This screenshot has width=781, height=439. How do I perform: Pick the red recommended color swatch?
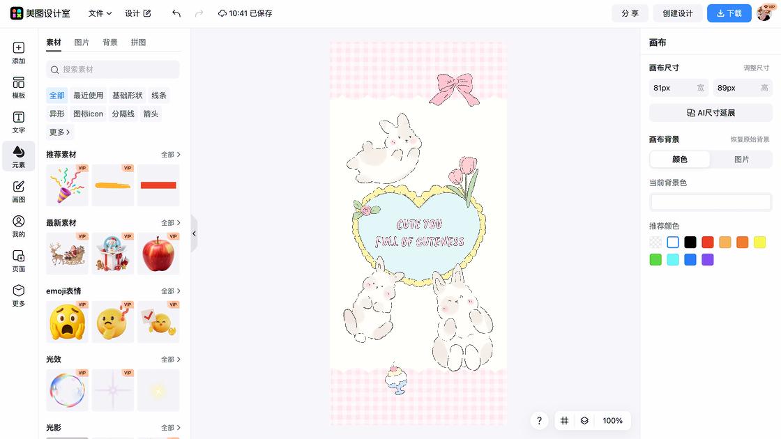pyautogui.click(x=707, y=242)
